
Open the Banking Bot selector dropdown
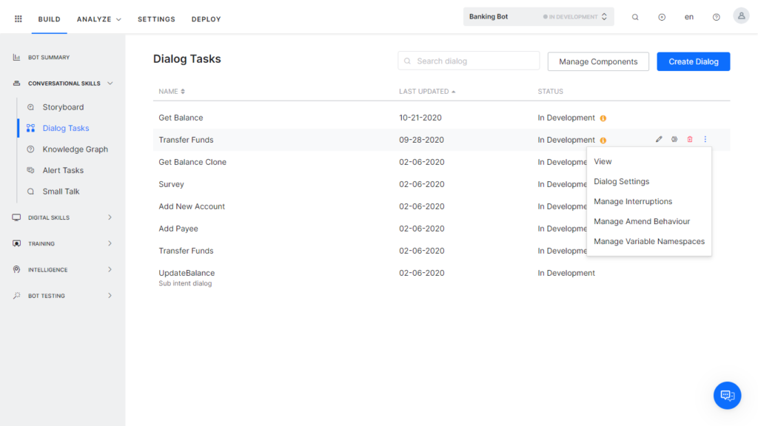click(538, 17)
